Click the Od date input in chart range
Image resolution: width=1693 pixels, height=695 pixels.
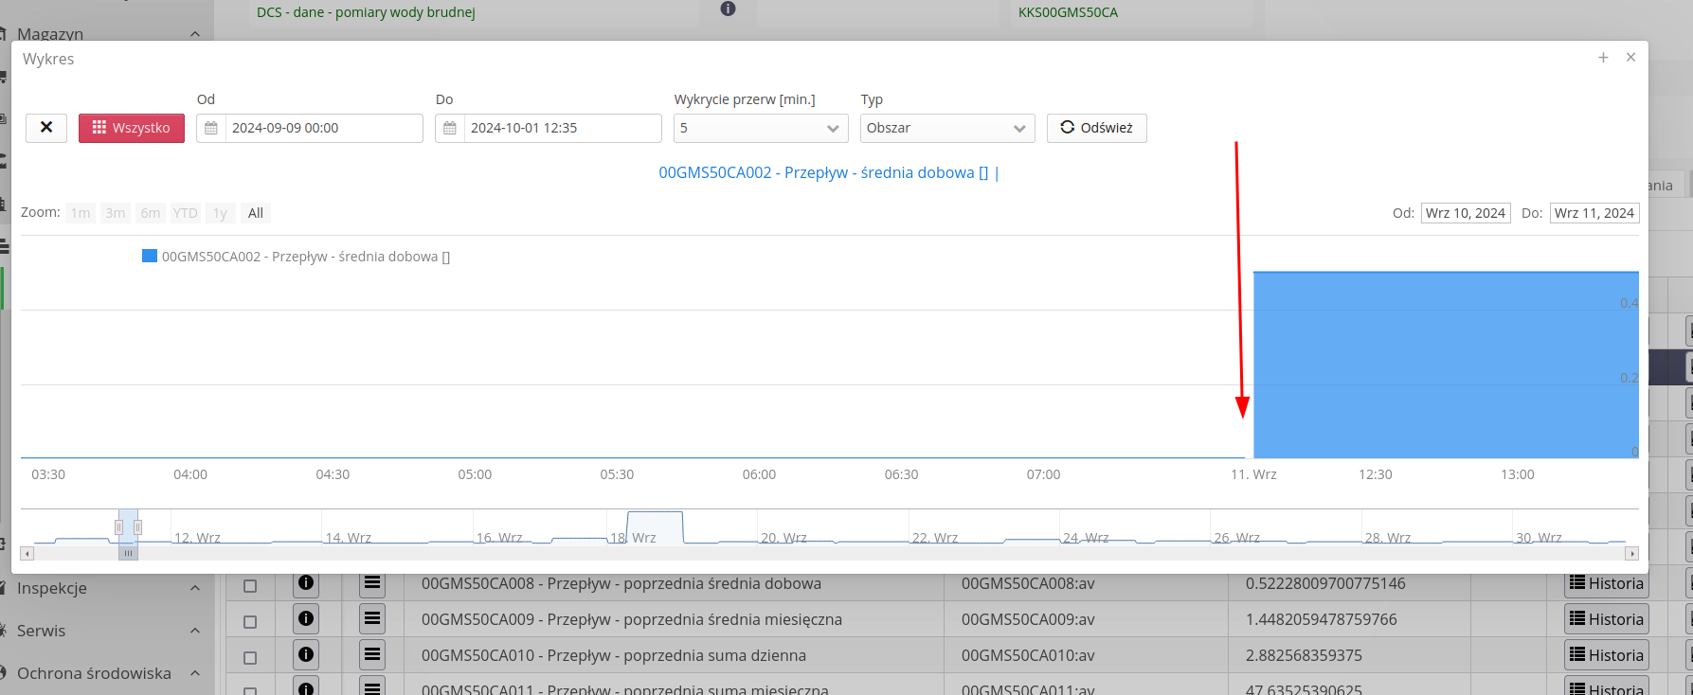coord(1465,213)
